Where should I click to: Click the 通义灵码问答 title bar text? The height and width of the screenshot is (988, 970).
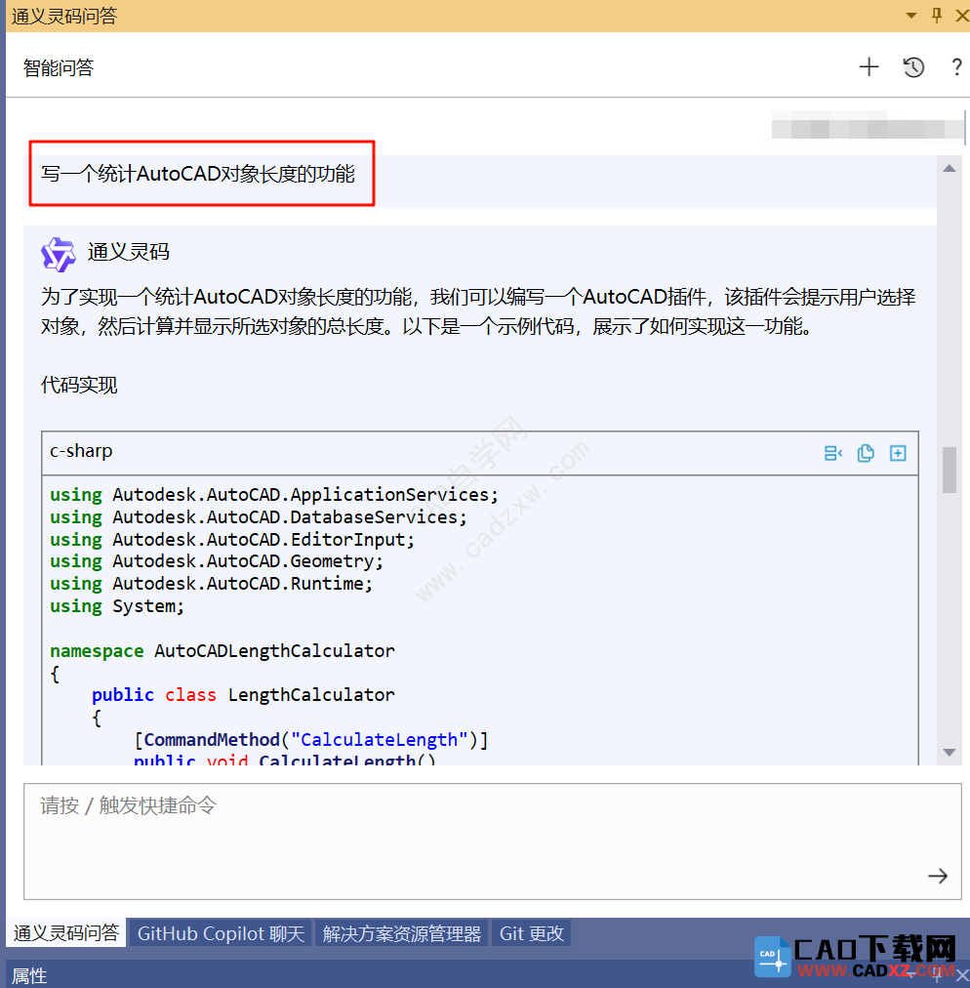(64, 16)
